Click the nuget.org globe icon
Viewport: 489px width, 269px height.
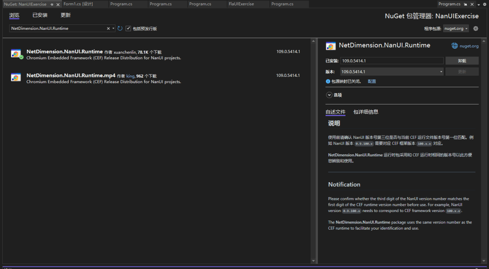tap(455, 46)
